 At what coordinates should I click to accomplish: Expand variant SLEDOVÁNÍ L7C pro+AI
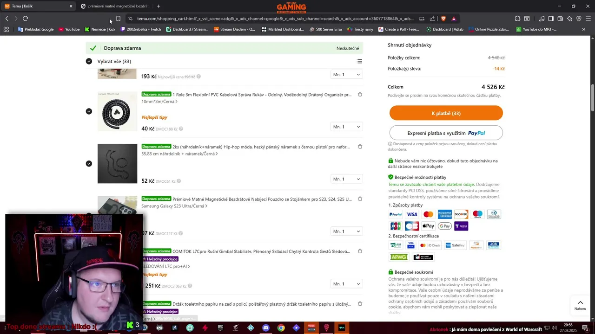click(x=166, y=266)
